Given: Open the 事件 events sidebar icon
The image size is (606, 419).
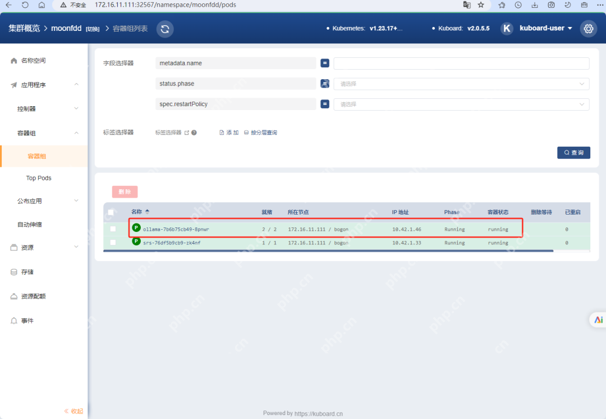Looking at the screenshot, I should tap(12, 320).
